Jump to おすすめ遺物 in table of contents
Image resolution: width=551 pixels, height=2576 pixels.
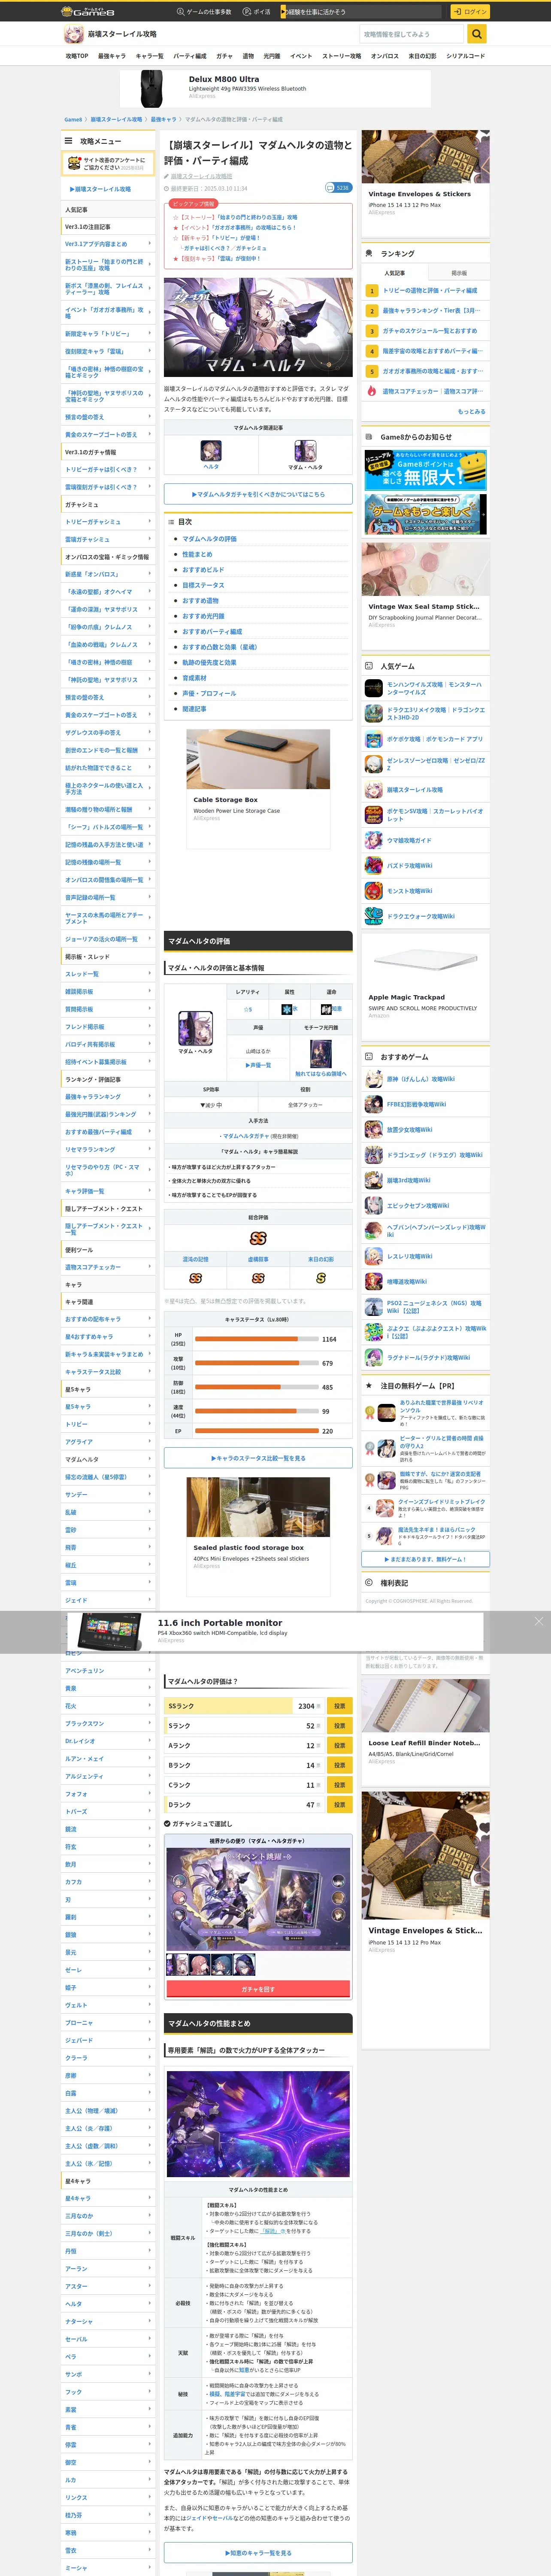click(x=200, y=601)
